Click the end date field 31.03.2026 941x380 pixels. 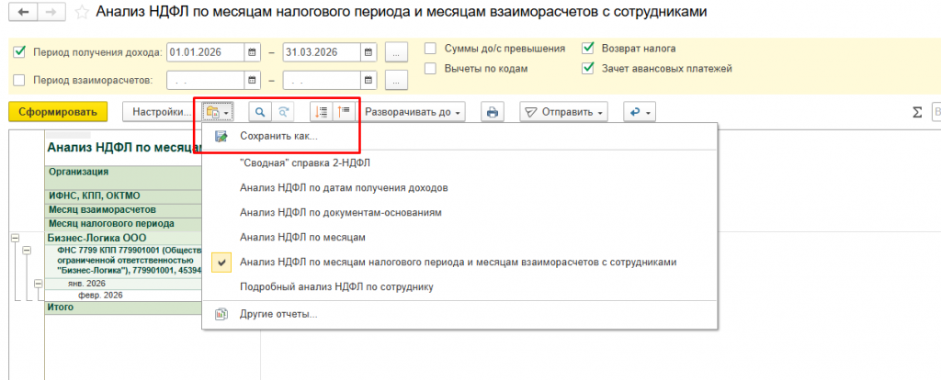[x=322, y=52]
